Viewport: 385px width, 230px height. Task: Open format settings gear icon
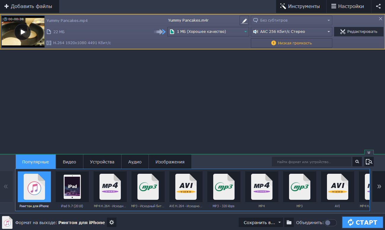(x=112, y=222)
